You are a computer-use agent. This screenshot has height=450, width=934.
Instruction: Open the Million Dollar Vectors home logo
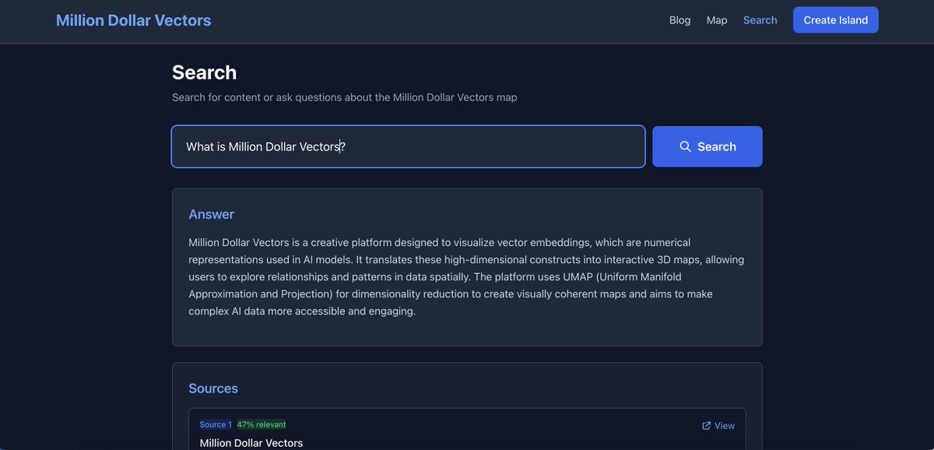point(133,20)
